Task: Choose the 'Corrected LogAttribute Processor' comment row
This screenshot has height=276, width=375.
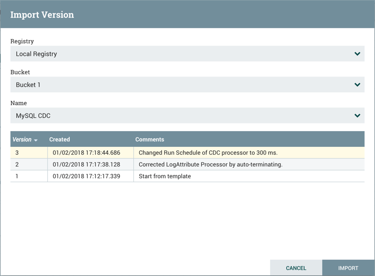Action: click(211, 165)
